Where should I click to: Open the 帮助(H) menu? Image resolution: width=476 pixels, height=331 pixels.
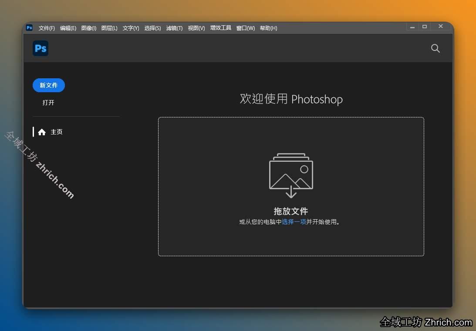click(x=268, y=28)
